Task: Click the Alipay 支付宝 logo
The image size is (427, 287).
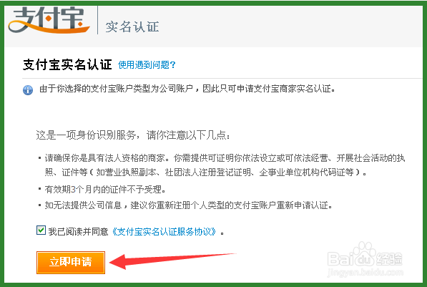Action: tap(49, 20)
